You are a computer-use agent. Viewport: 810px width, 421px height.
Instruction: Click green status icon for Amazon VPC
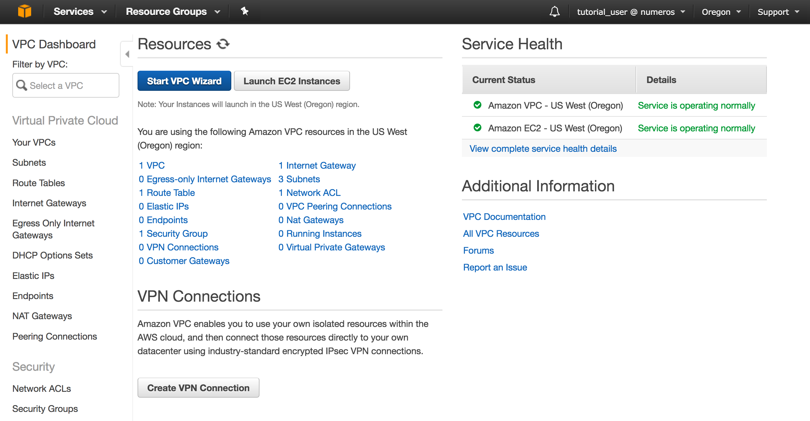[477, 105]
